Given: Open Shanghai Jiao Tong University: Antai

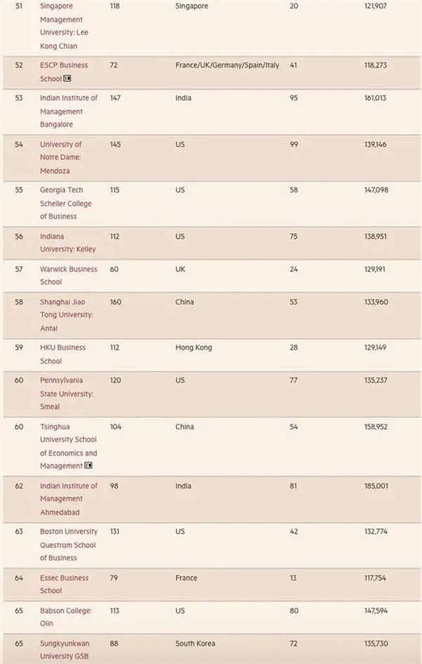Looking at the screenshot, I should (x=66, y=315).
